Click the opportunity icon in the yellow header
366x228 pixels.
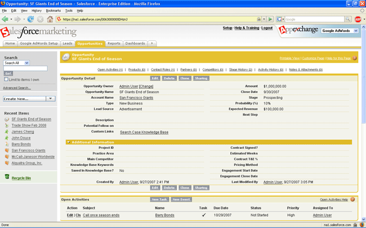(x=66, y=57)
